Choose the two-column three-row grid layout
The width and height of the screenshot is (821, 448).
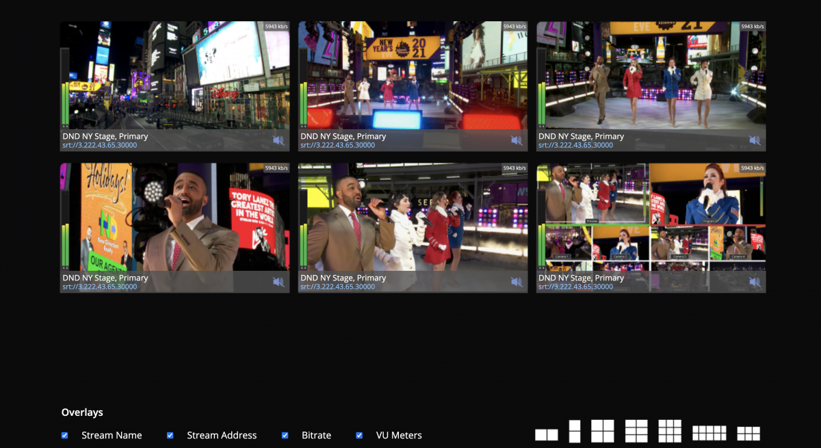click(636, 431)
